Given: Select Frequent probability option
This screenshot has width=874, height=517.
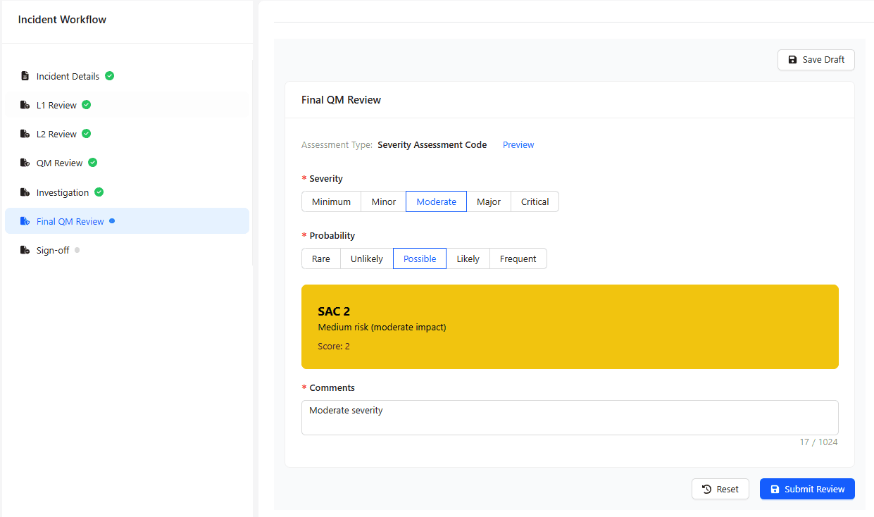Looking at the screenshot, I should point(518,258).
